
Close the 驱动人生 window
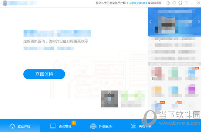coord(198,3)
